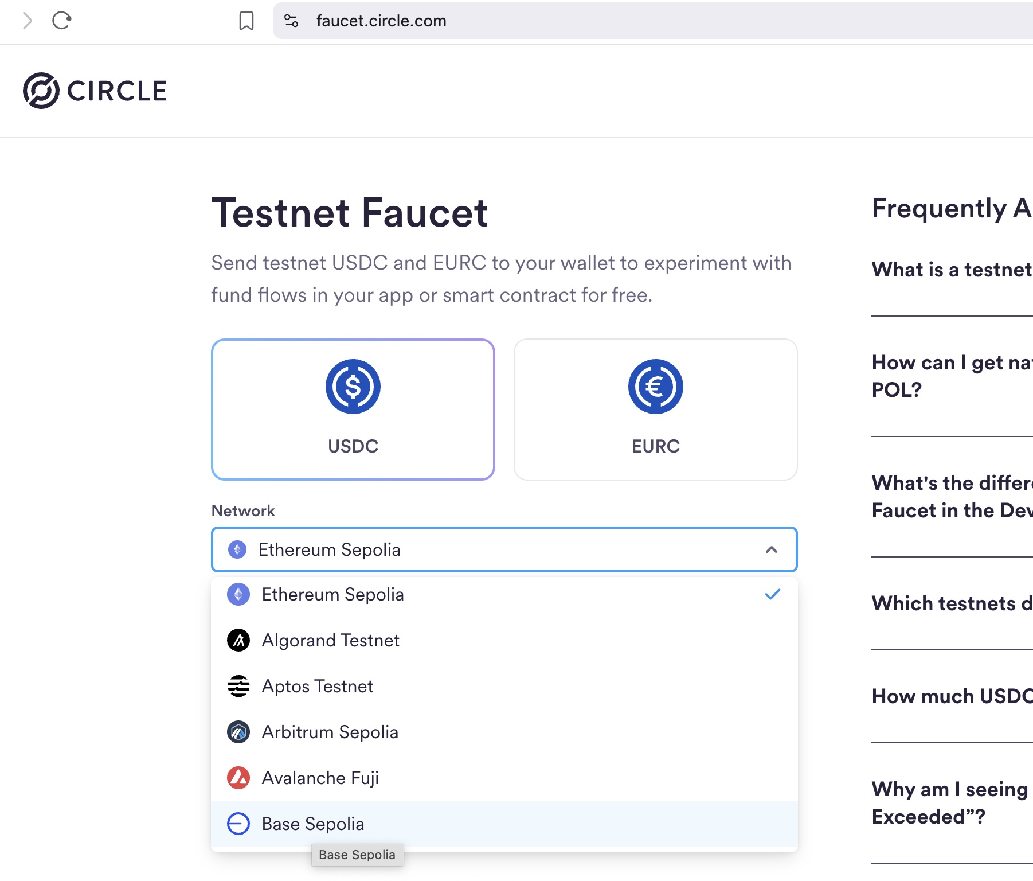Click the USDC dollar coin icon
This screenshot has width=1033, height=881.
coord(353,387)
